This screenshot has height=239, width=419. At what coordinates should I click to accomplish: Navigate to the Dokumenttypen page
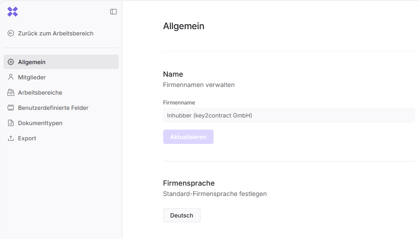(40, 123)
